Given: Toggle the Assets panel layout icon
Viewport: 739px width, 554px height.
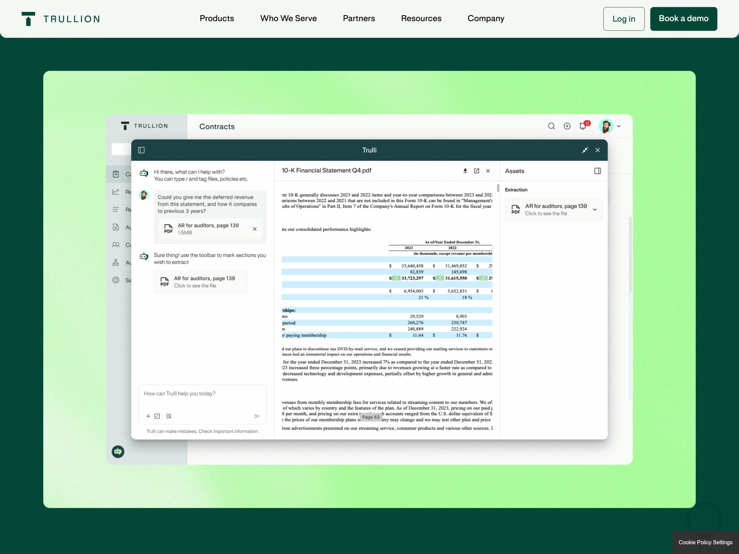Looking at the screenshot, I should coord(597,171).
